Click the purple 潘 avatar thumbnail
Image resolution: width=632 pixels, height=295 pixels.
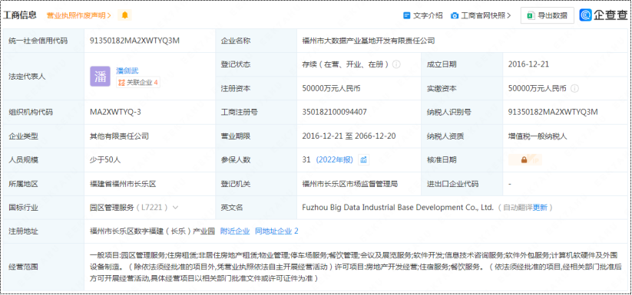[100, 77]
